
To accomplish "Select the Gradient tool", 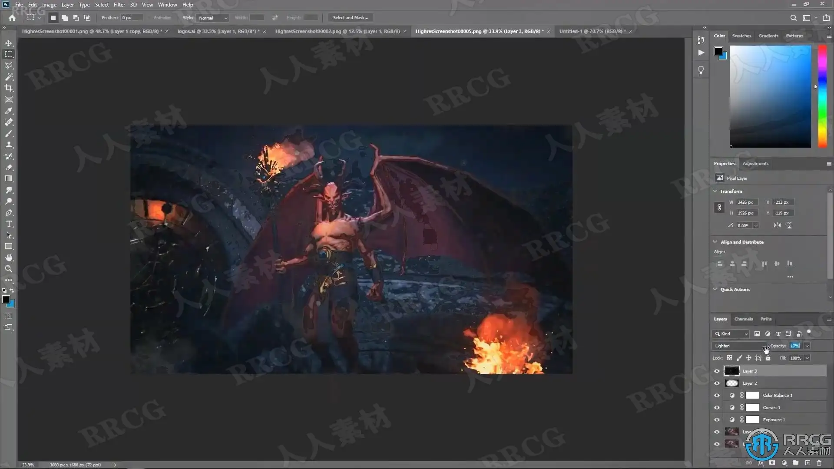I will 9,178.
